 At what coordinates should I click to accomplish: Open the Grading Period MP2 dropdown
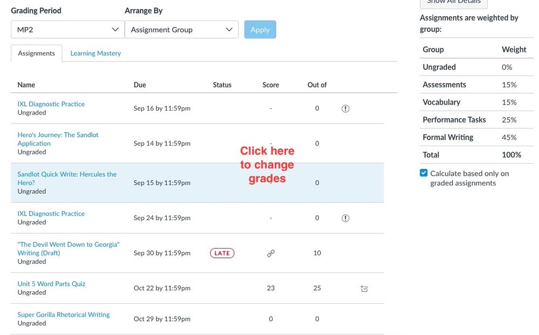pos(67,30)
